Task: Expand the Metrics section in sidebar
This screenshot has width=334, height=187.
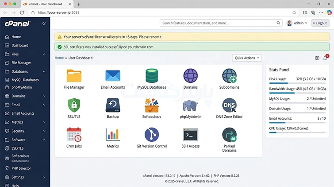Action: [44, 122]
